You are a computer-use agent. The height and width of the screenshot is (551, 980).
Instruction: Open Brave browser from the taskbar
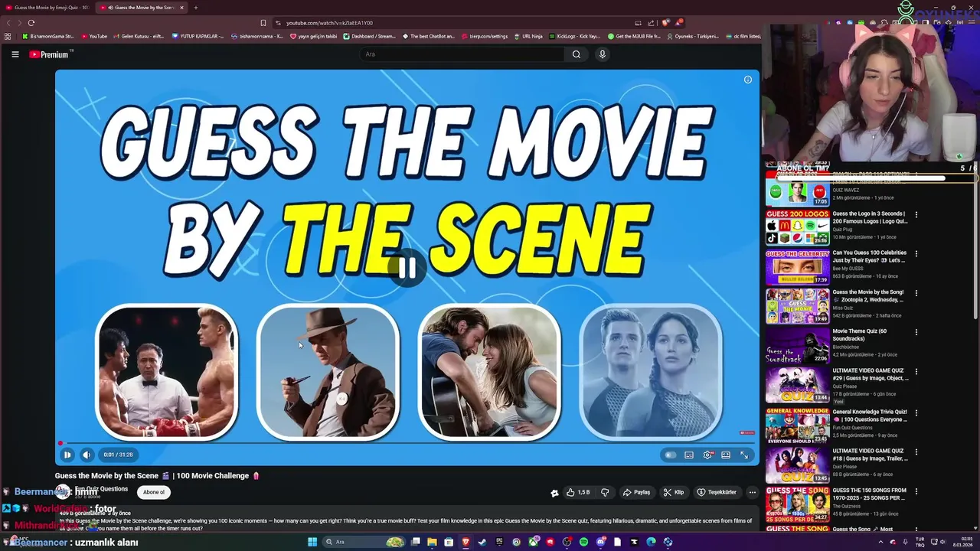coord(466,542)
